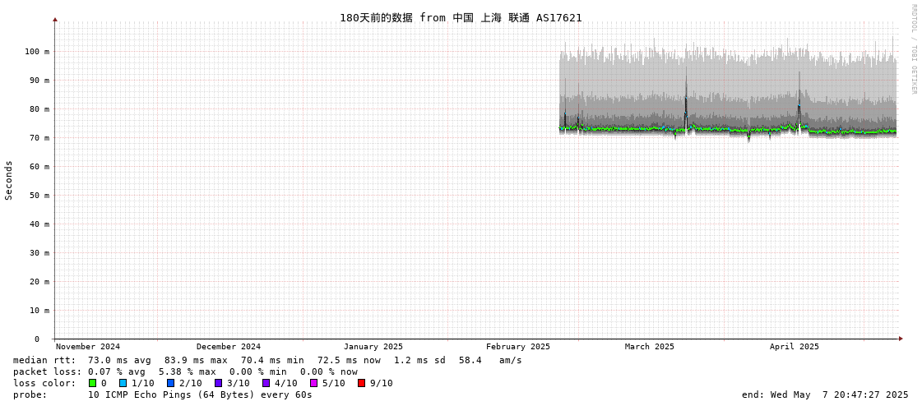Click the 70 m y-axis tick label
The height and width of the screenshot is (406, 922).
pyautogui.click(x=39, y=138)
